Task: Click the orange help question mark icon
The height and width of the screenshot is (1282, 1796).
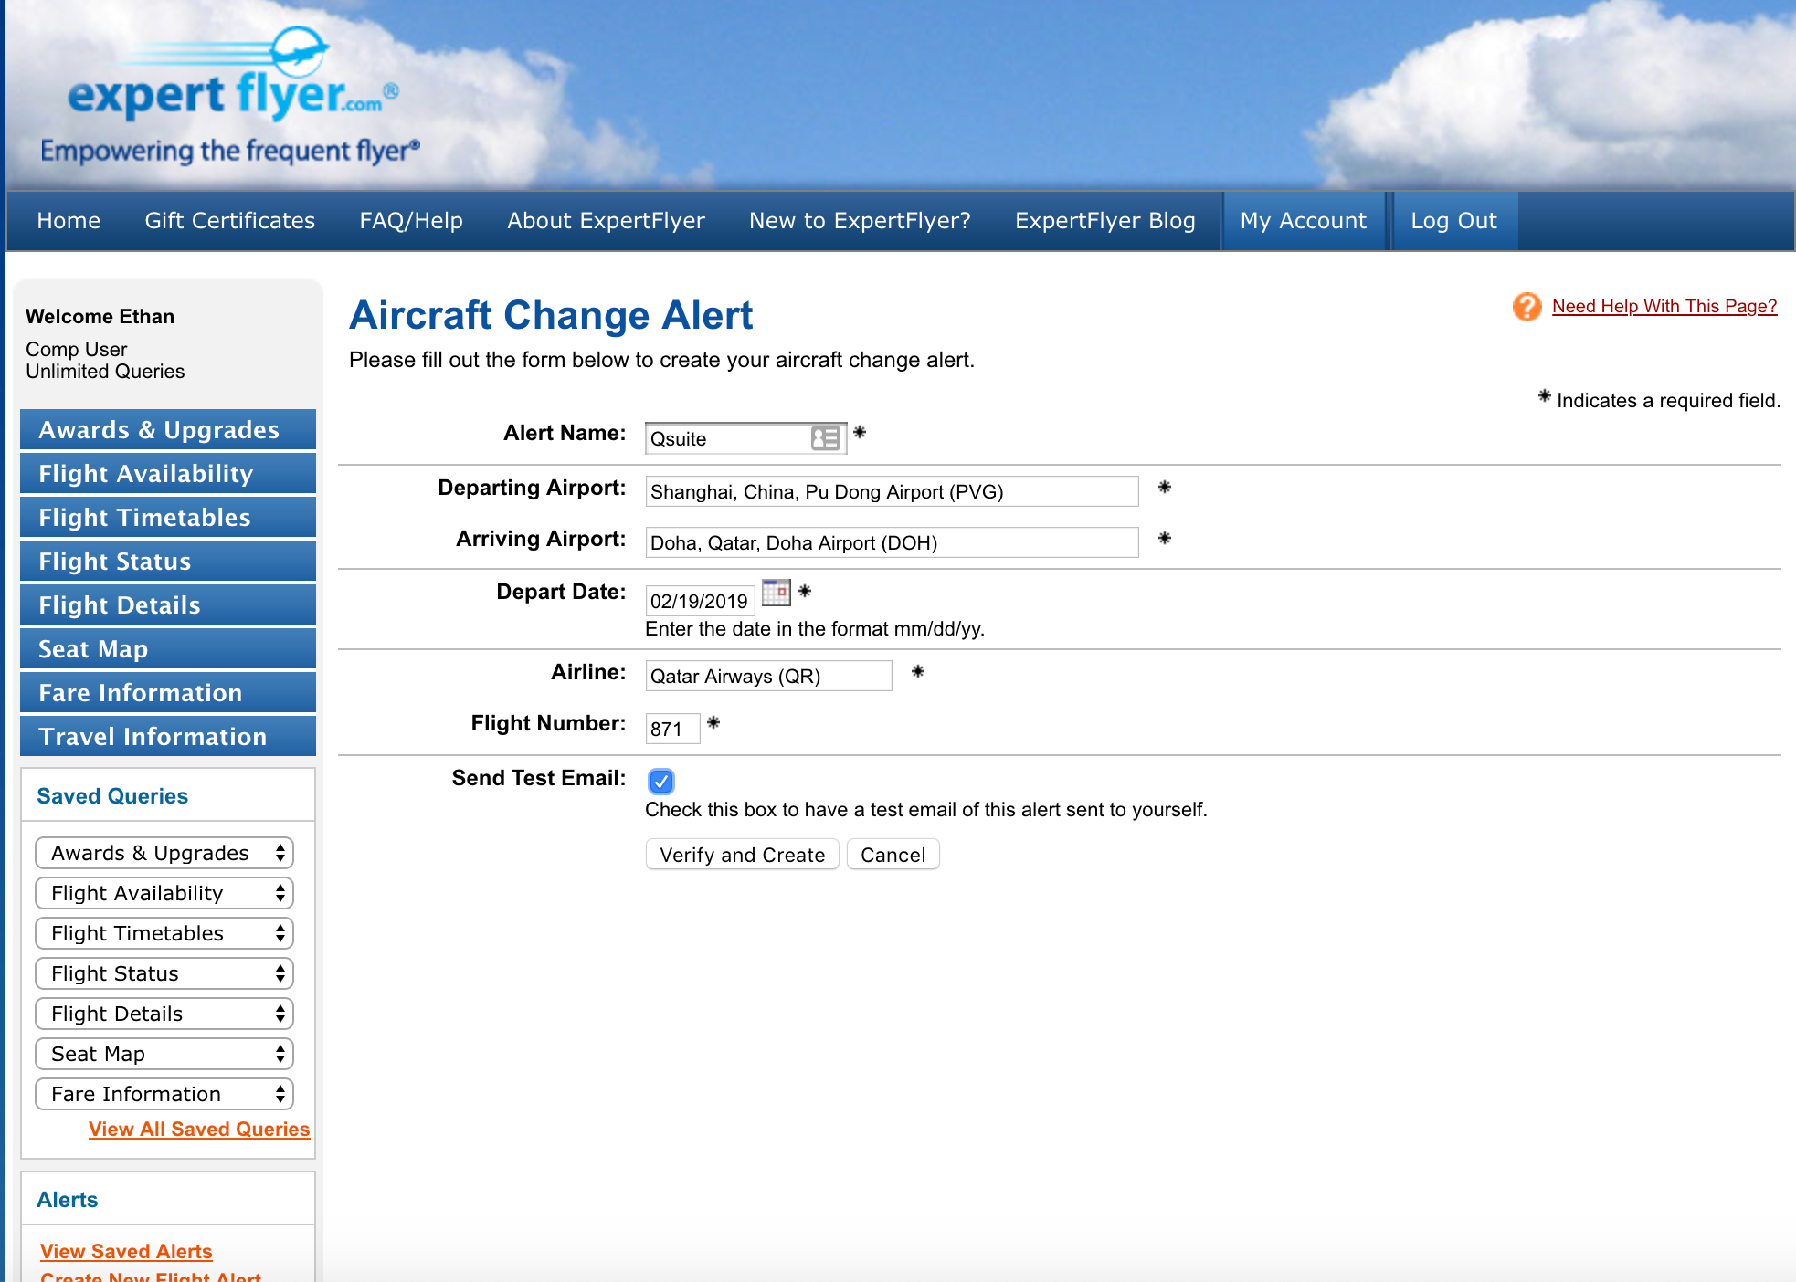Action: (1527, 307)
